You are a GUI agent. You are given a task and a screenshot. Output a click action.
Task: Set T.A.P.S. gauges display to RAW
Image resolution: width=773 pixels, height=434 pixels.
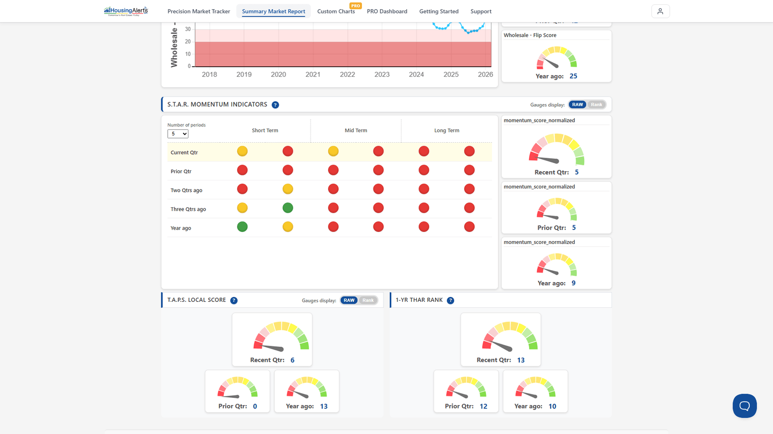coord(349,300)
